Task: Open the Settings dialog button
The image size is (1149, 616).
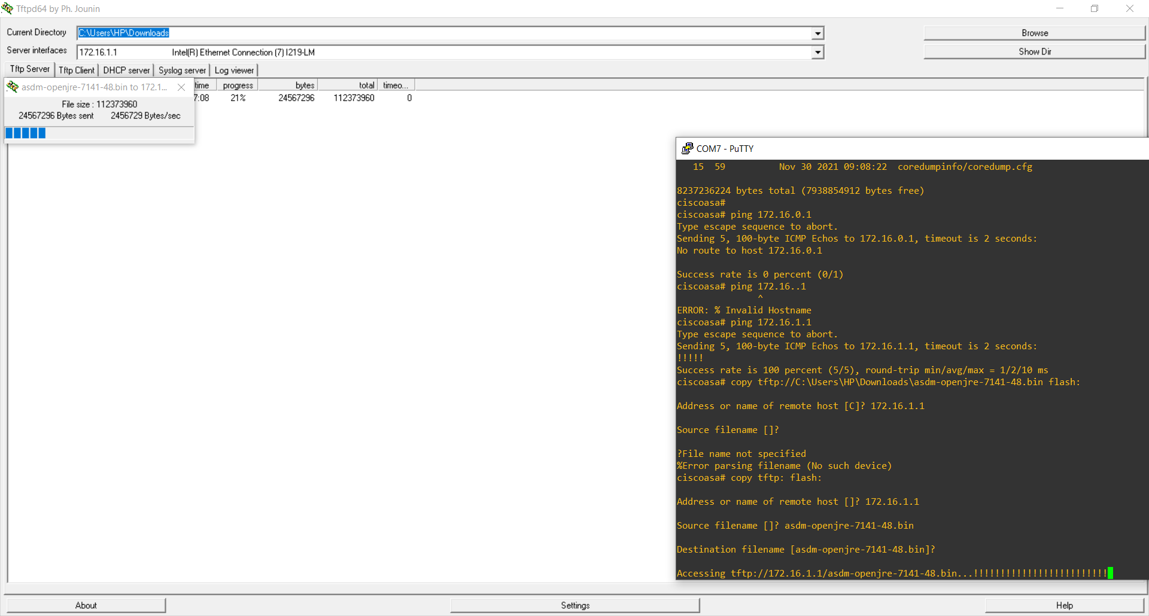Action: click(574, 605)
